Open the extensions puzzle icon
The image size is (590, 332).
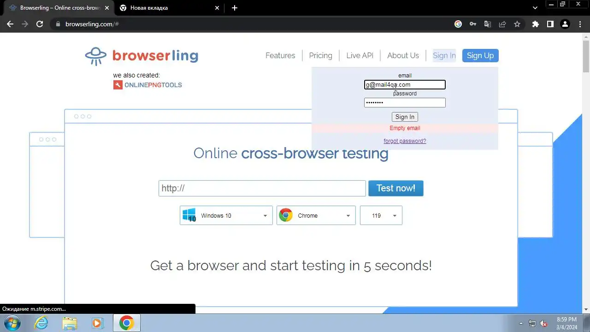[536, 24]
